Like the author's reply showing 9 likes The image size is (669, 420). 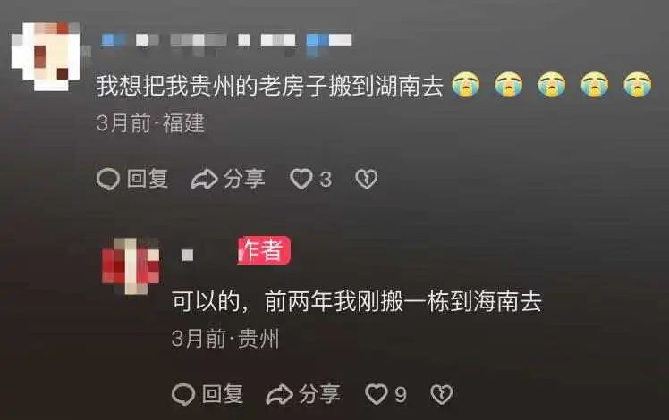377,394
